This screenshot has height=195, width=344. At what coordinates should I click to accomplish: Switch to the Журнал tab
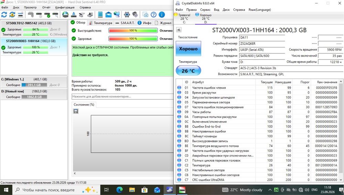pos(163,23)
